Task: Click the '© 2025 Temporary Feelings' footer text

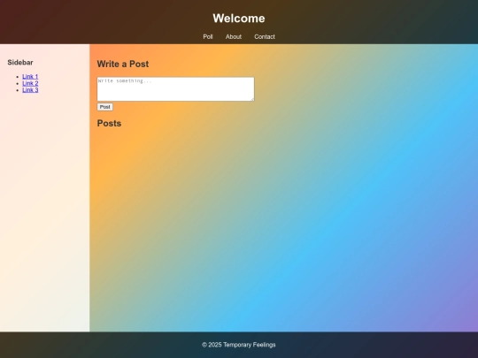Action: [239, 345]
